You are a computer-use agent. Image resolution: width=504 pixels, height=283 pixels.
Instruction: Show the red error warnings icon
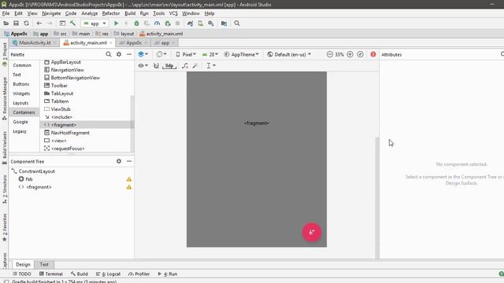point(373,54)
